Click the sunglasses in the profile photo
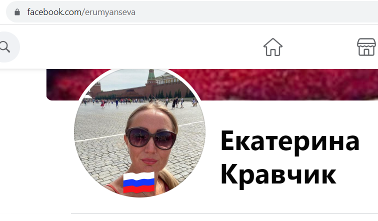 pos(151,138)
